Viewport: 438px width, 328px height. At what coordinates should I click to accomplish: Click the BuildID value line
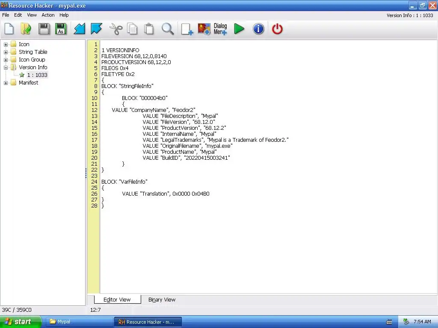coord(186,158)
